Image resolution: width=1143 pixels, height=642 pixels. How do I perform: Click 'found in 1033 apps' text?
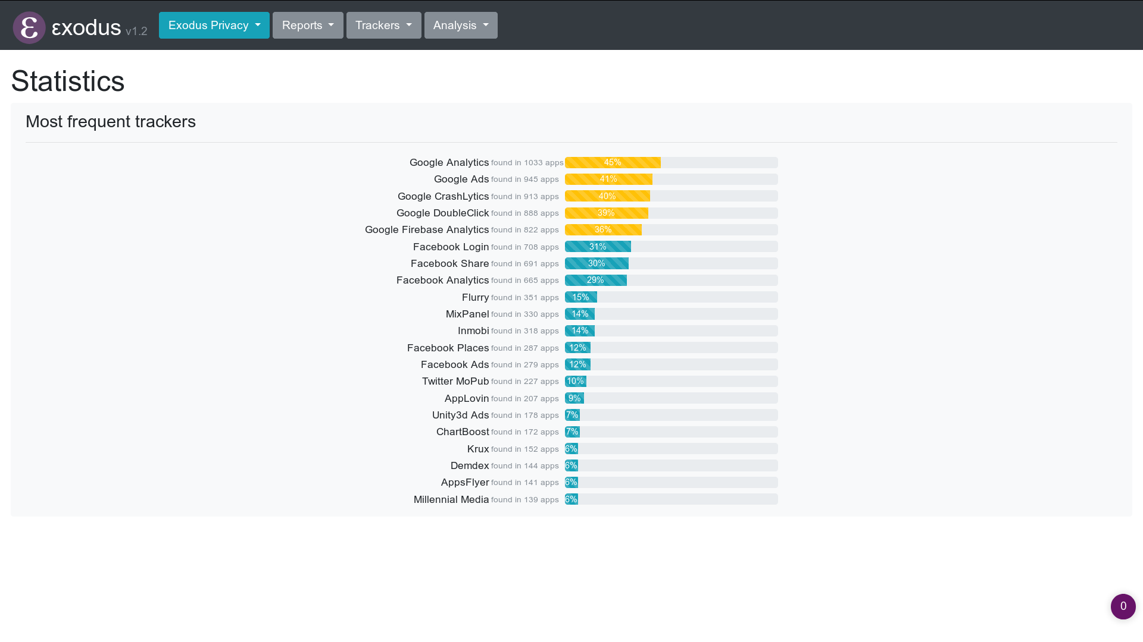click(527, 163)
